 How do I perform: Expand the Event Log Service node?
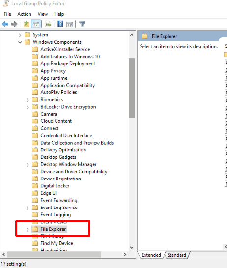28,208
